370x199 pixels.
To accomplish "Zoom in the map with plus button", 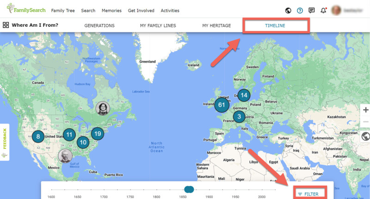I will click(365, 110).
